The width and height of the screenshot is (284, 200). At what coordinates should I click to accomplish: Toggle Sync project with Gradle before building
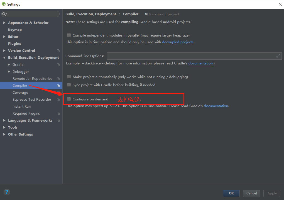pyautogui.click(x=69, y=85)
